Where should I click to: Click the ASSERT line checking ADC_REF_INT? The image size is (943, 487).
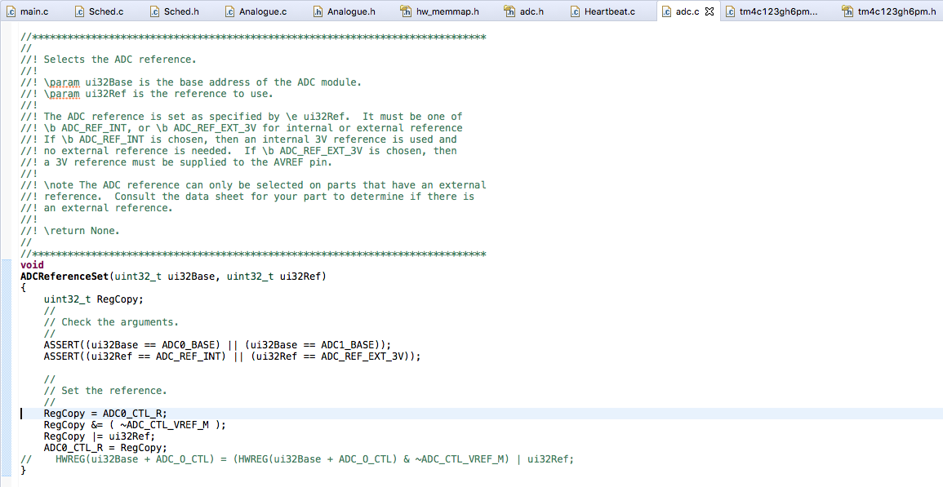232,356
